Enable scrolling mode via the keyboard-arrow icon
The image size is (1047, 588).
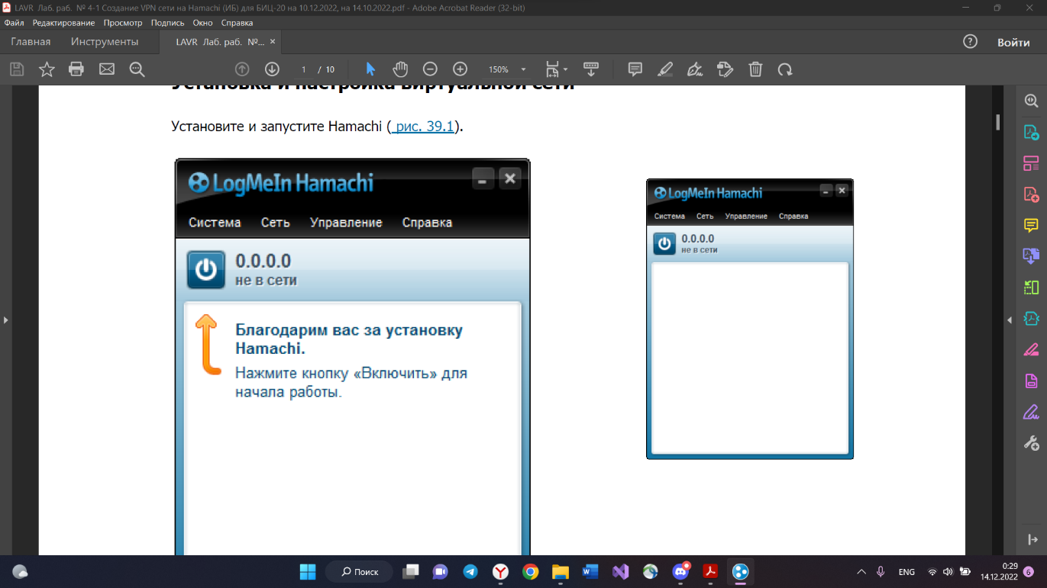pyautogui.click(x=591, y=69)
